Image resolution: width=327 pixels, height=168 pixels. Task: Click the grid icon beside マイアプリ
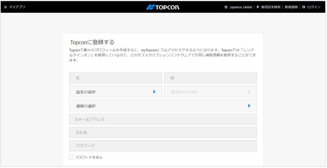[5, 7]
